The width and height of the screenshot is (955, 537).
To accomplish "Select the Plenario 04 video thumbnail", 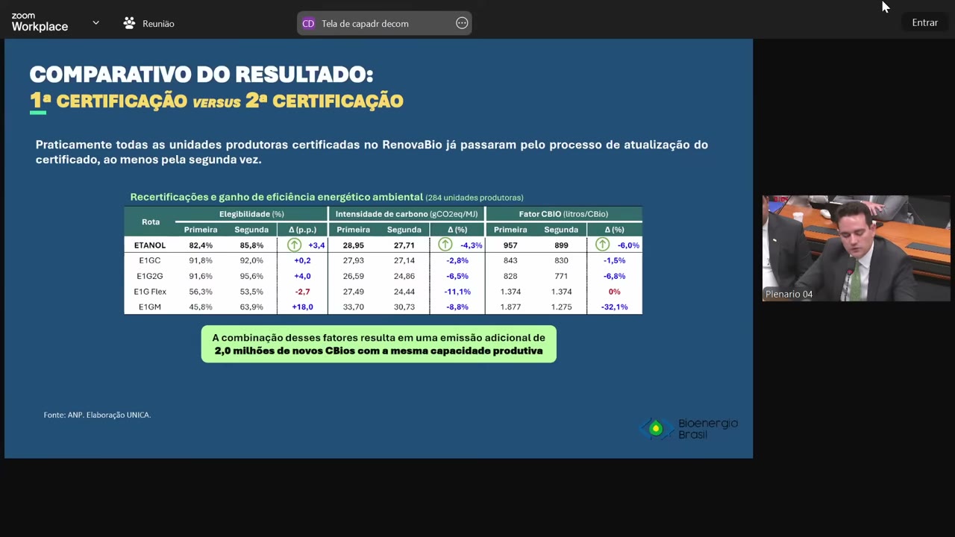I will pyautogui.click(x=856, y=248).
